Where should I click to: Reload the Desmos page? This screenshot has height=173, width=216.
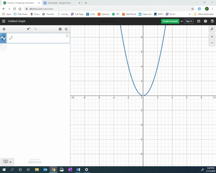click(x=14, y=9)
